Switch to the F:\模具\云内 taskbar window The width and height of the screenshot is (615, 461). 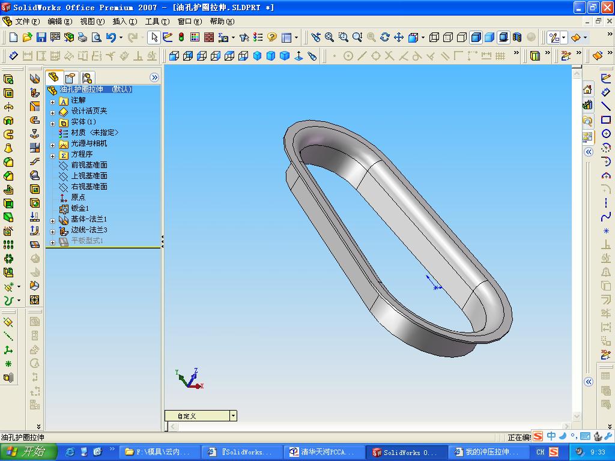point(160,453)
